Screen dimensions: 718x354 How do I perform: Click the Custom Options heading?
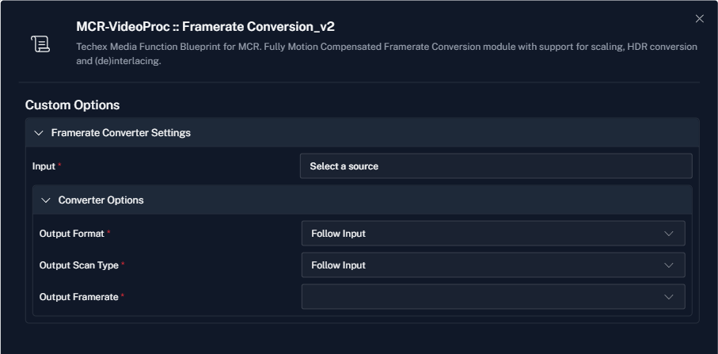tap(72, 105)
